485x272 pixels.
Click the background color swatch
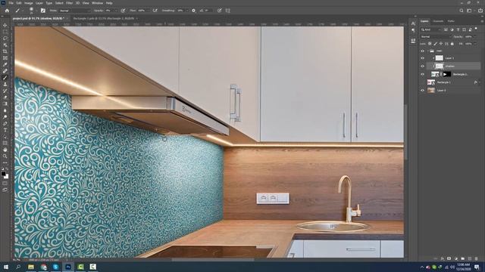coord(7,177)
